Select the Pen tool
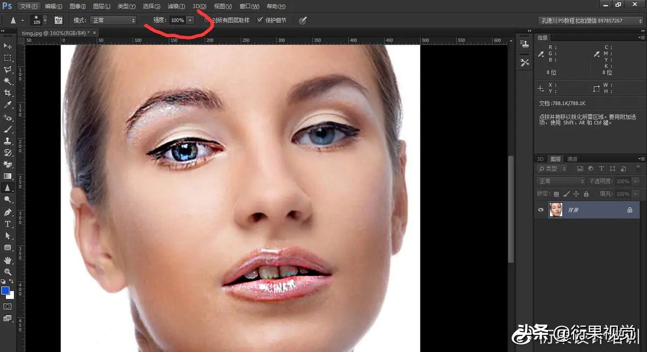Screen dimensions: 647x352 point(8,212)
